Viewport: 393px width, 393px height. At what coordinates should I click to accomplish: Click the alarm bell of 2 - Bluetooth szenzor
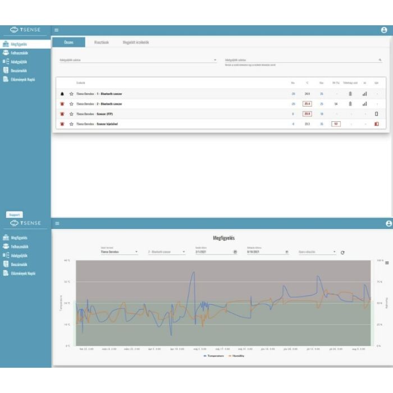click(62, 104)
